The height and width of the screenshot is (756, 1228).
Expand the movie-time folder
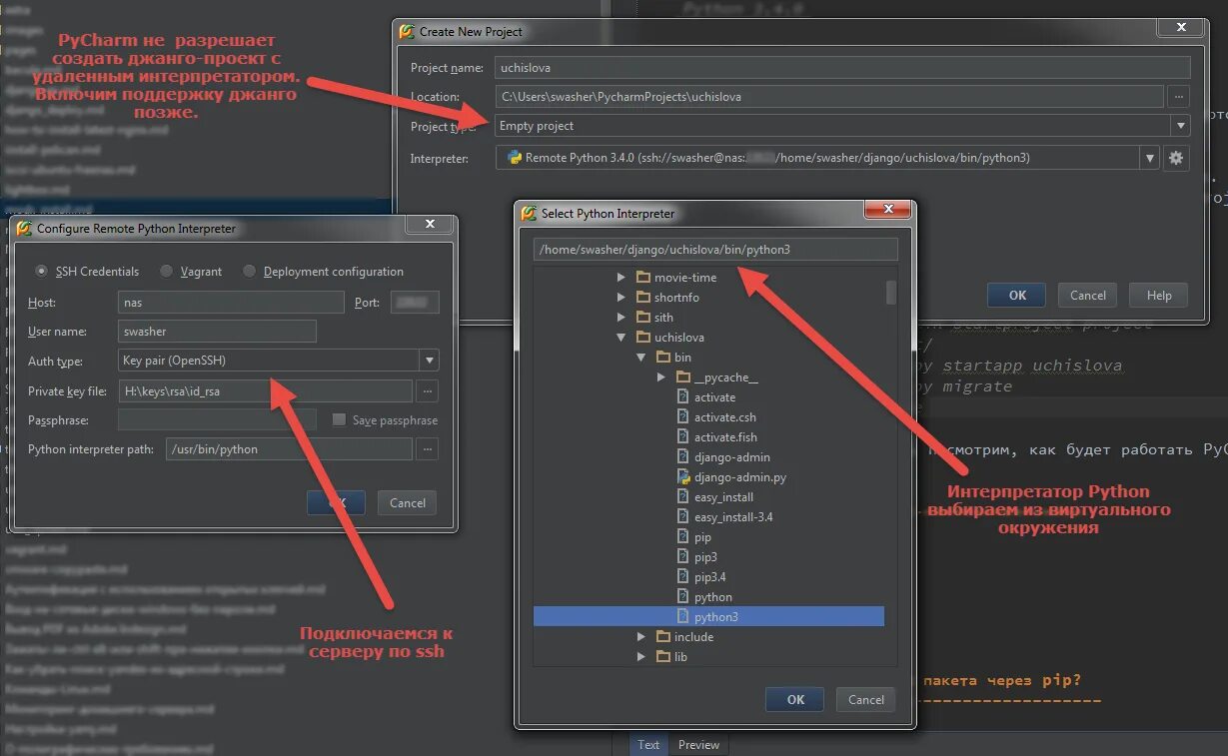[x=621, y=278]
